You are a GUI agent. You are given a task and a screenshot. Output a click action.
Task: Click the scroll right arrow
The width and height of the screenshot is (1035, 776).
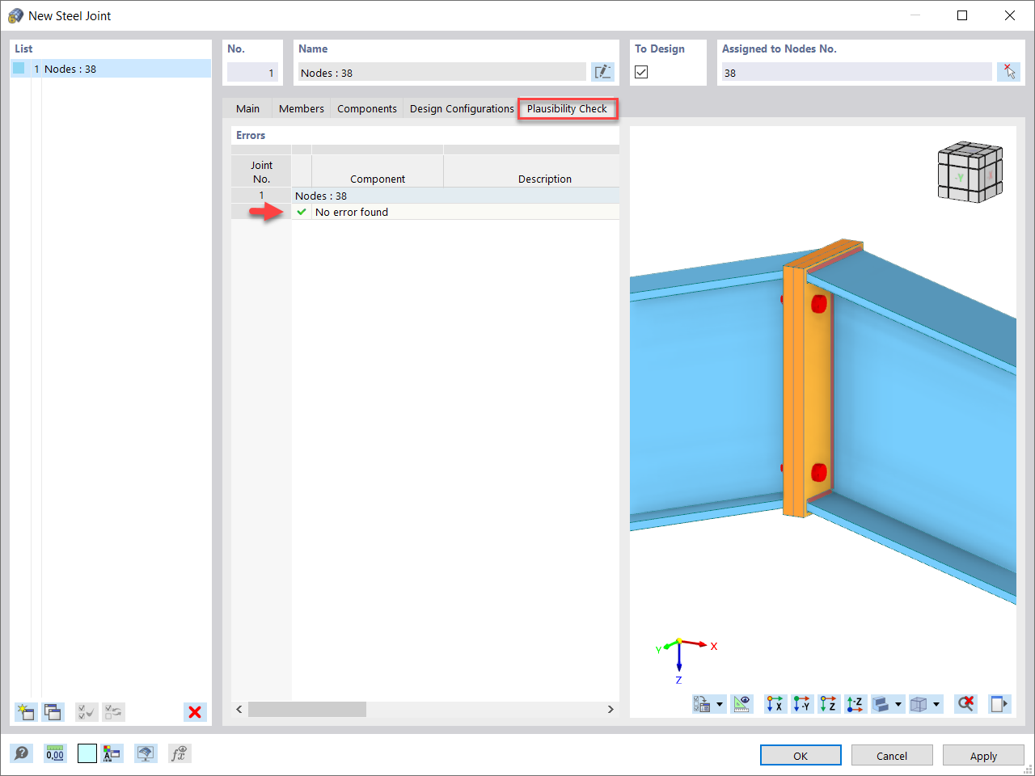point(610,709)
